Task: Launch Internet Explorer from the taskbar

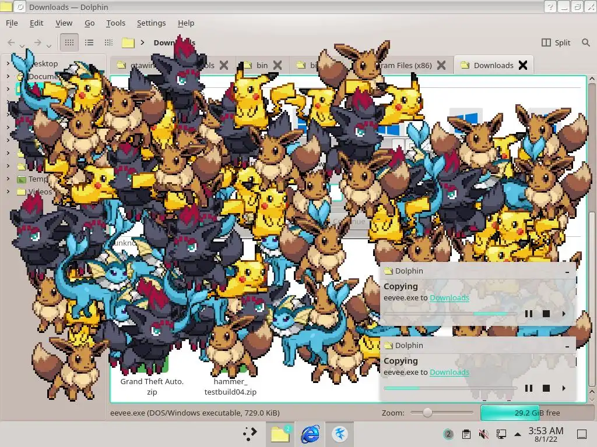Action: 310,434
